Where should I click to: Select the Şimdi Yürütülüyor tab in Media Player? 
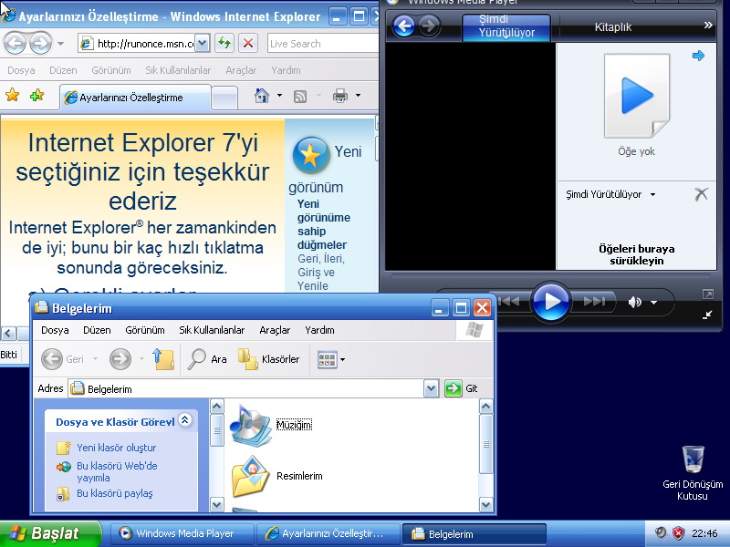click(506, 26)
